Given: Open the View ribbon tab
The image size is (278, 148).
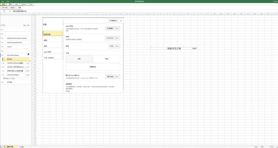Looking at the screenshot, I should coord(31,4).
